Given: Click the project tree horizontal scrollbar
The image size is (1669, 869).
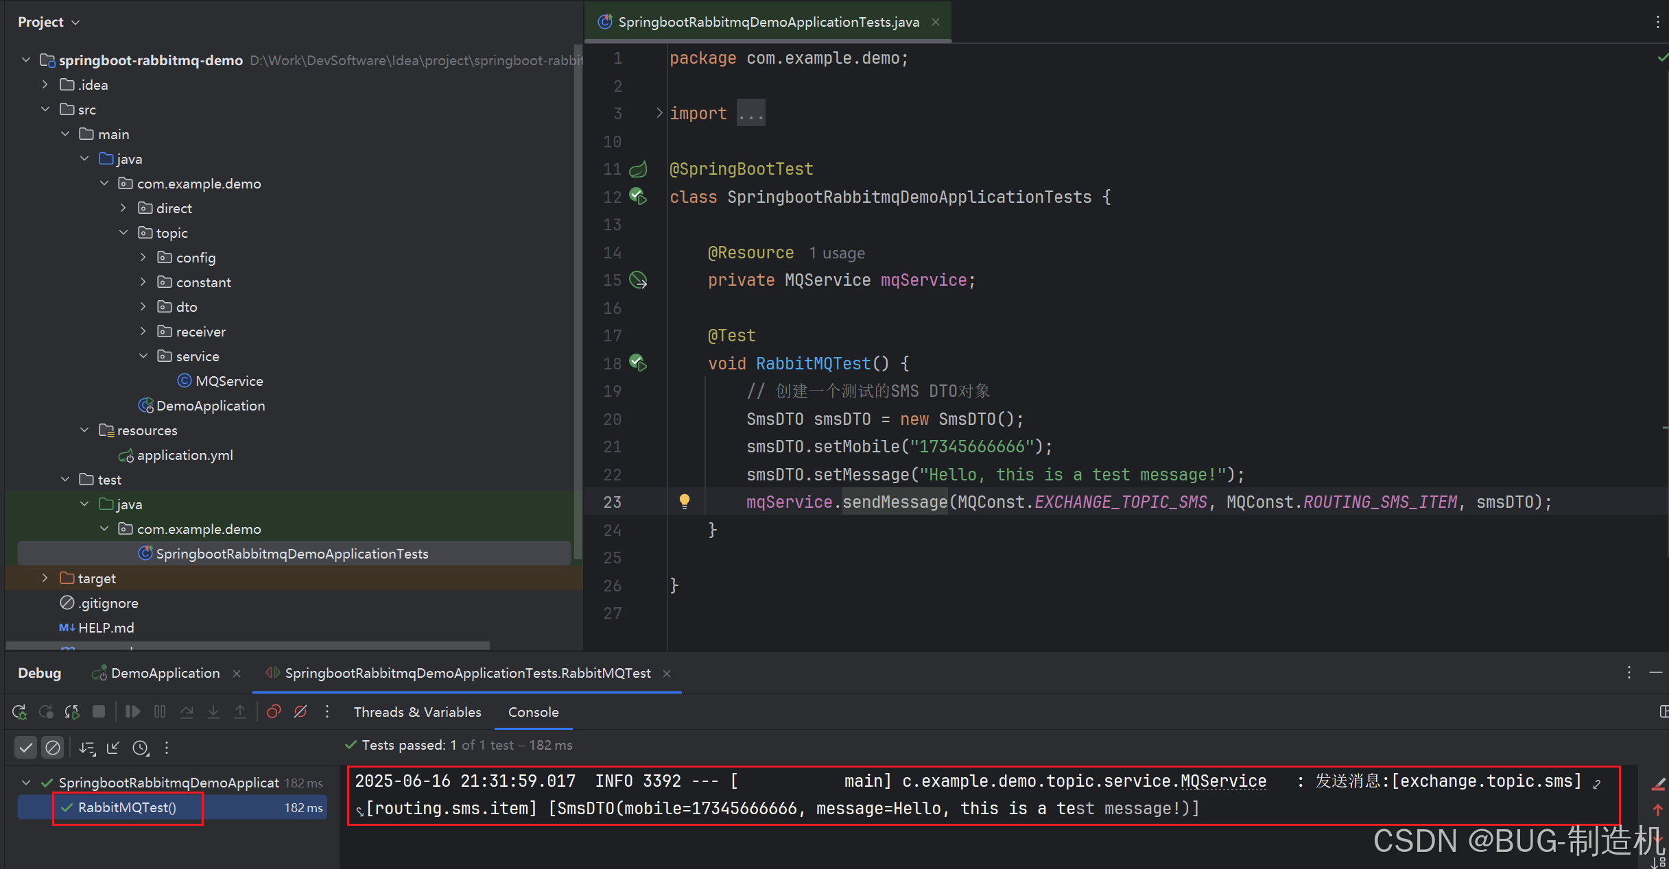Looking at the screenshot, I should click(x=248, y=646).
